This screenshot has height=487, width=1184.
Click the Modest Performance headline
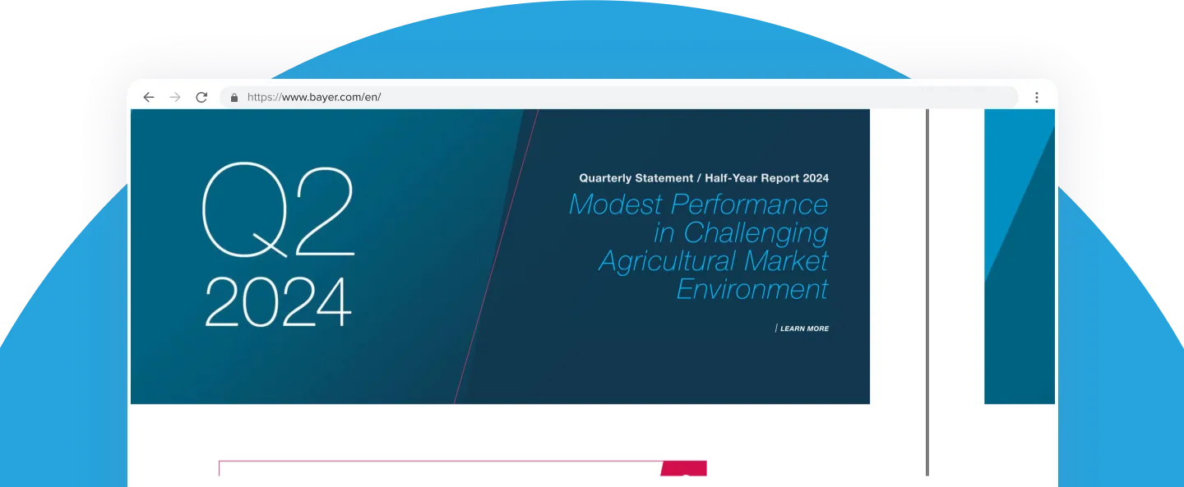pyautogui.click(x=699, y=205)
